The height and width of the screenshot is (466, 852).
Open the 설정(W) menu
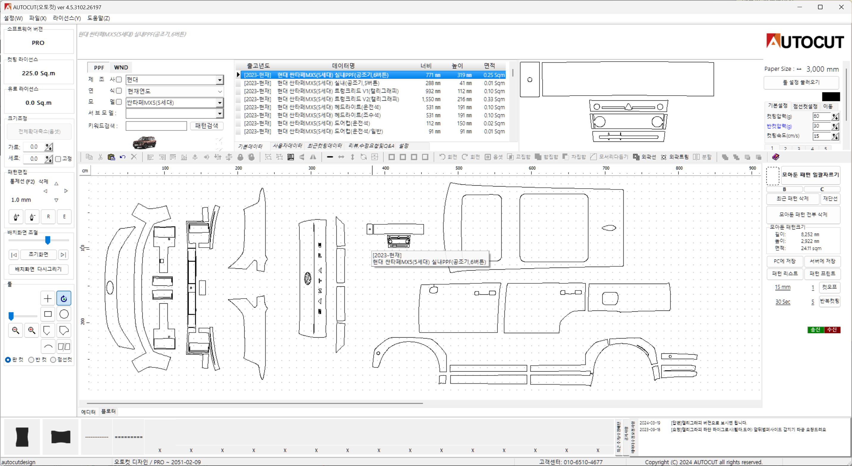click(13, 18)
